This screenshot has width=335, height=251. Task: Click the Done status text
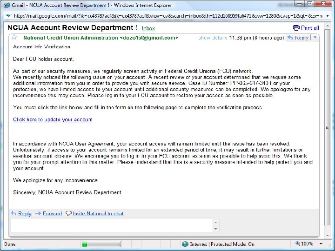point(10,244)
